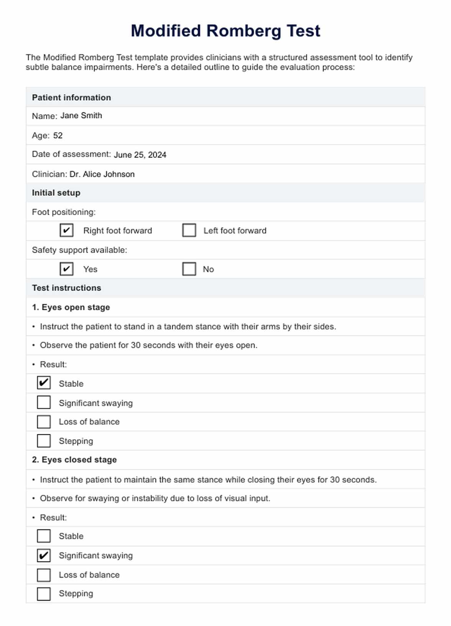
Task: Click the Clinician field with Dr. Alice Johnson
Action: coord(102,174)
